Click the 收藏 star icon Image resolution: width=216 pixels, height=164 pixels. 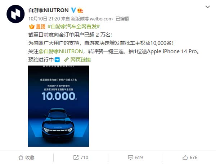point(21,158)
